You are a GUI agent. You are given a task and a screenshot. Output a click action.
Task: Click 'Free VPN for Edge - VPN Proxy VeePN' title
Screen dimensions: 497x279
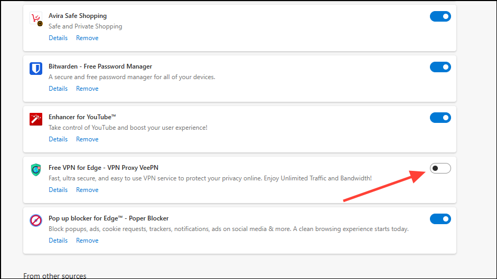click(x=104, y=168)
